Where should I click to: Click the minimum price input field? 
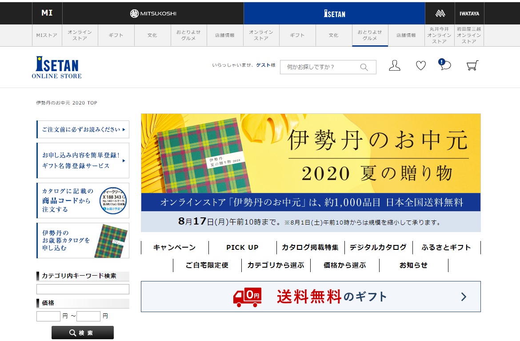tap(48, 316)
